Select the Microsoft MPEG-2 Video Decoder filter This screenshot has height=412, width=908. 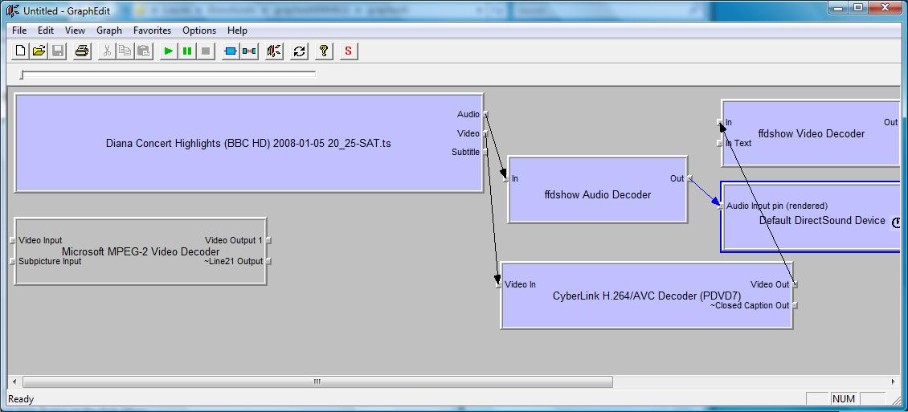(x=140, y=251)
